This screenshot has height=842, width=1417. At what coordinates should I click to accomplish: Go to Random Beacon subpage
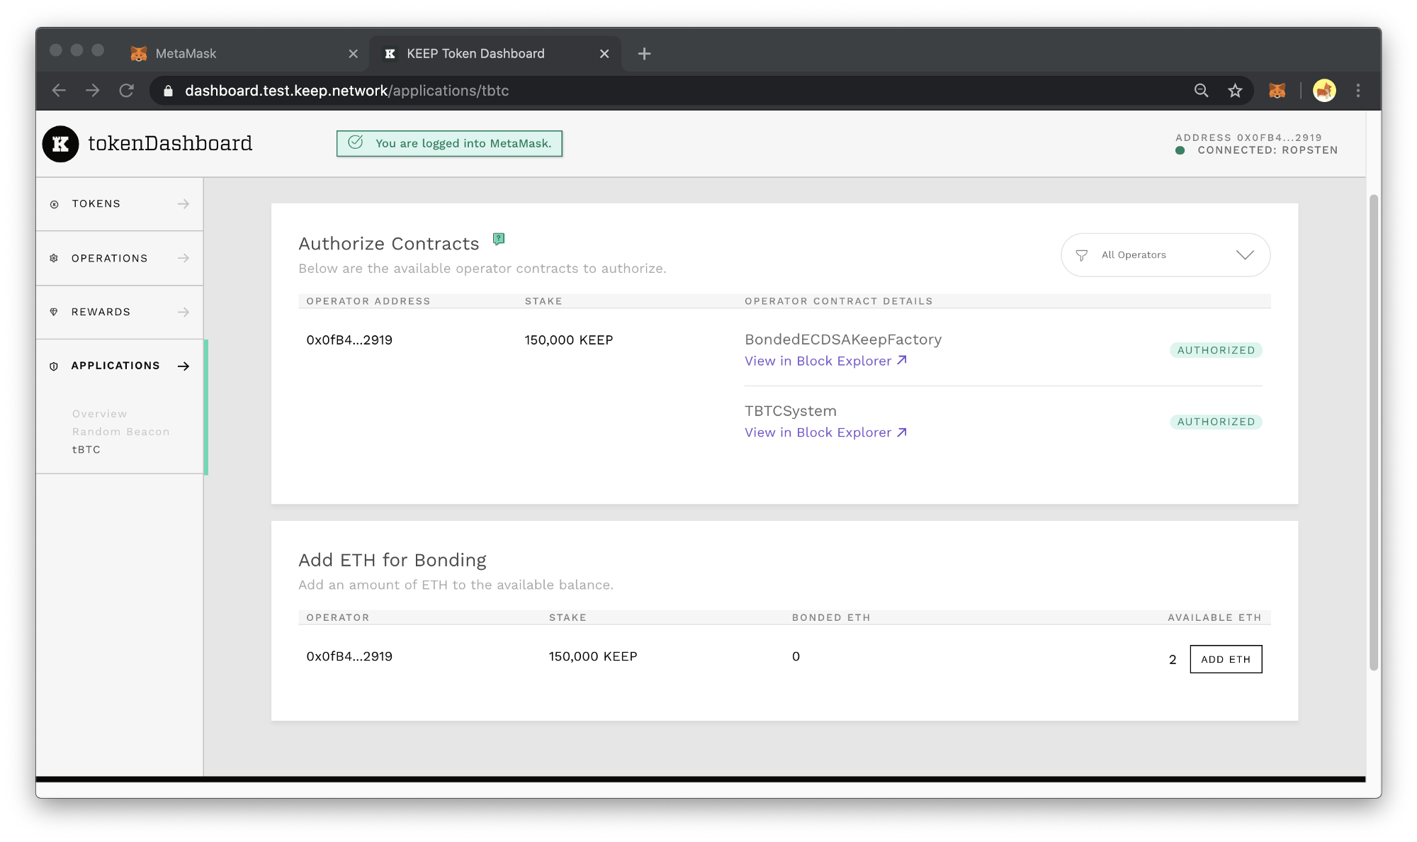click(120, 432)
